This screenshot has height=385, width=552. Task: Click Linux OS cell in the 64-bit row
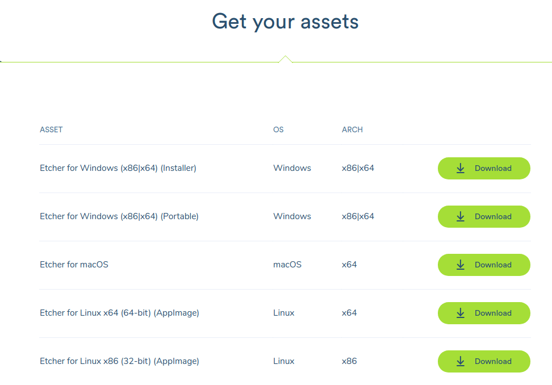coord(284,313)
